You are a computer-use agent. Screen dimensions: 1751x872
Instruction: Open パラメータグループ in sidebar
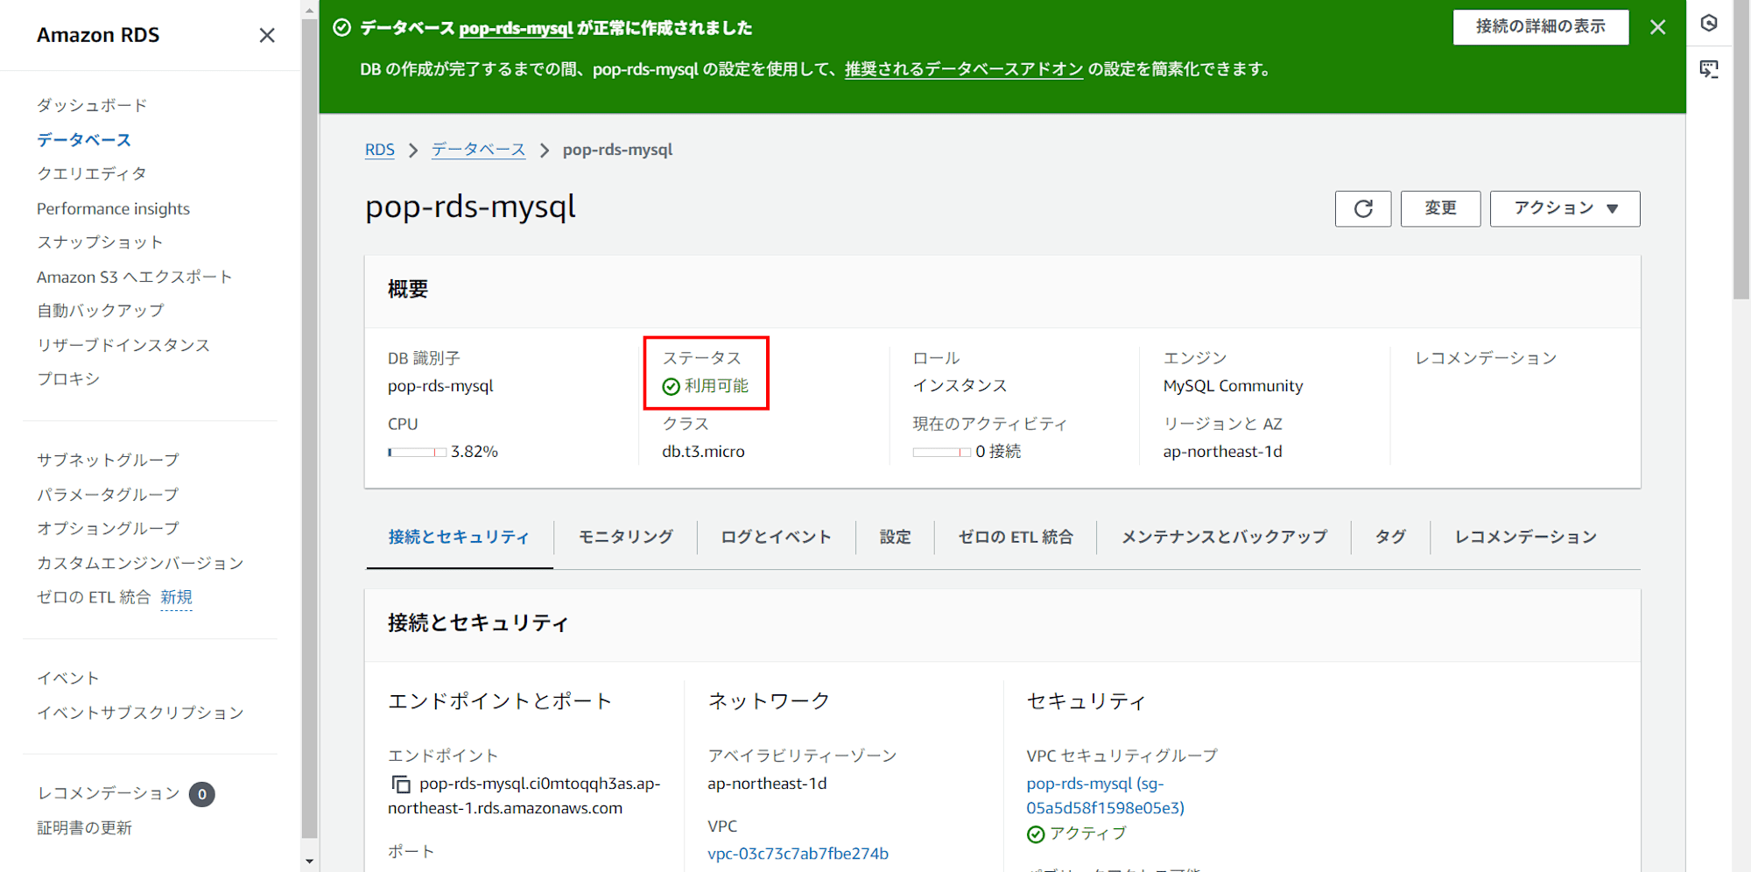click(x=108, y=495)
